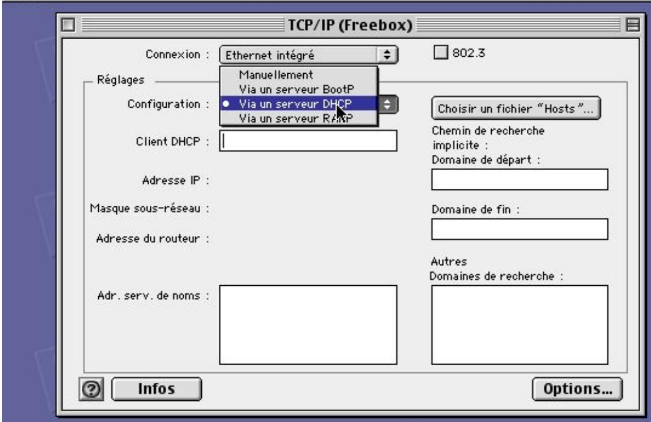Click the Adresse du routeur label
This screenshot has width=651, height=422.
(153, 238)
